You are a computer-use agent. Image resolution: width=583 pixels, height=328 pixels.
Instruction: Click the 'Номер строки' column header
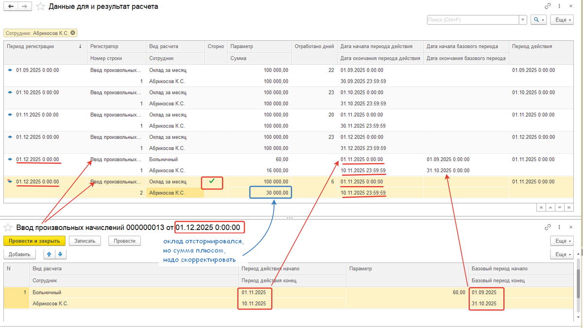pos(117,58)
